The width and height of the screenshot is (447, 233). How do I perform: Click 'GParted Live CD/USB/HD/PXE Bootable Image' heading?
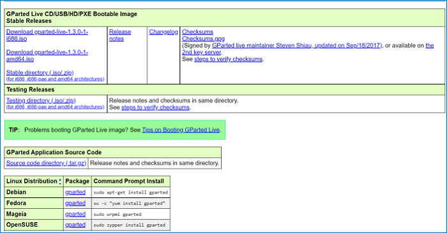(x=72, y=14)
